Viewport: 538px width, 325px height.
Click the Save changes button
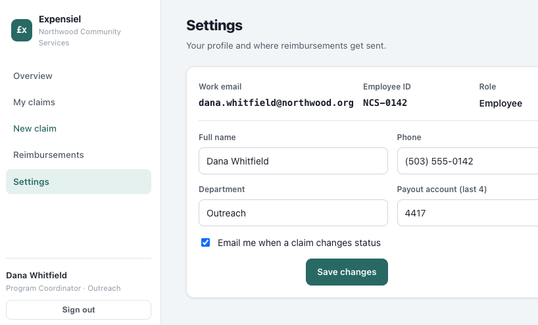tap(347, 272)
